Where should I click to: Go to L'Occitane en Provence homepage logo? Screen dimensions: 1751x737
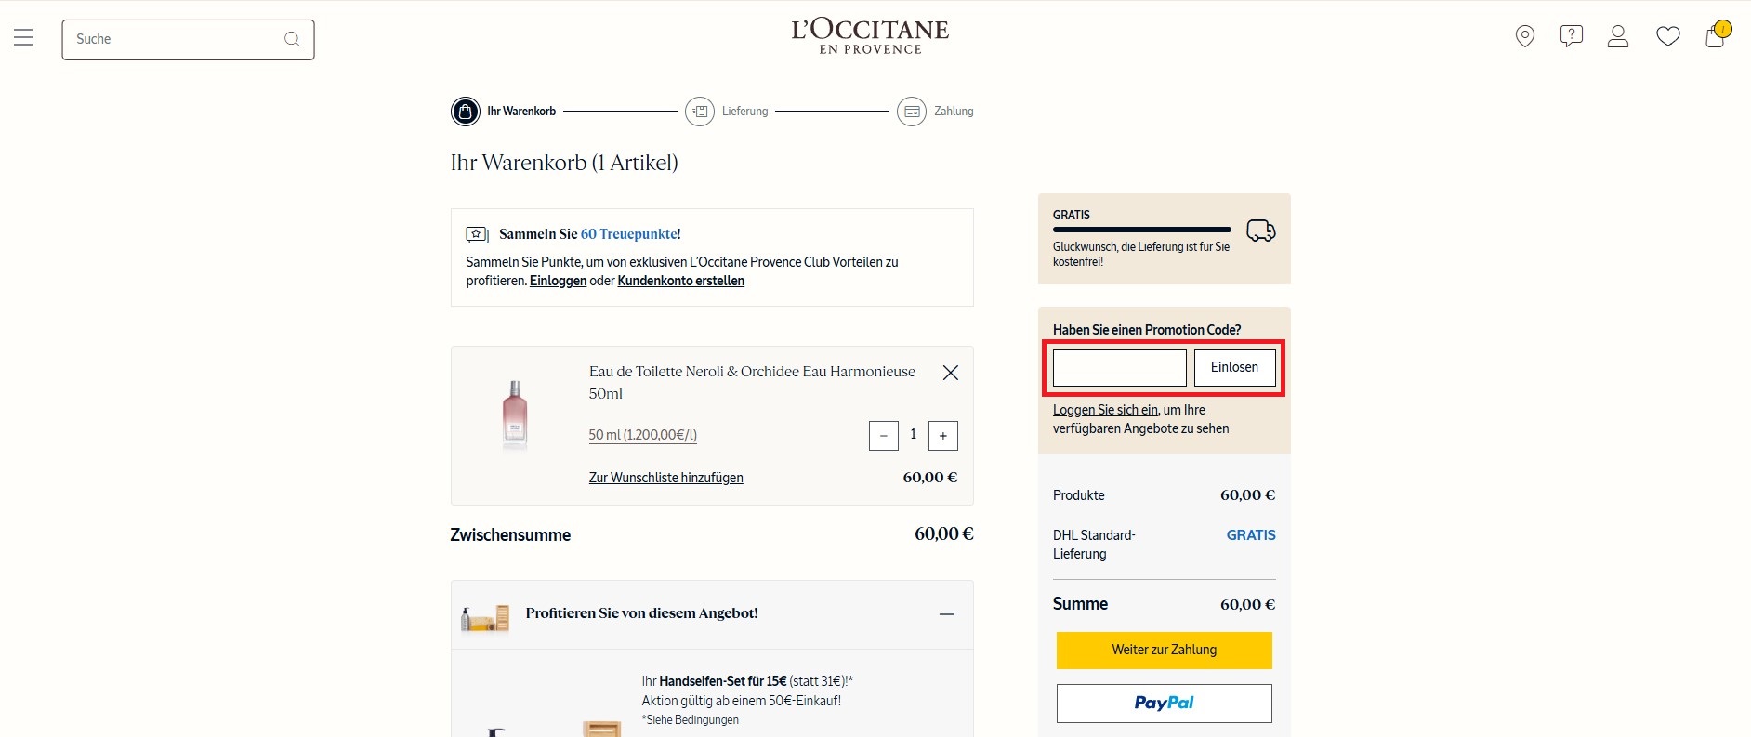(870, 37)
